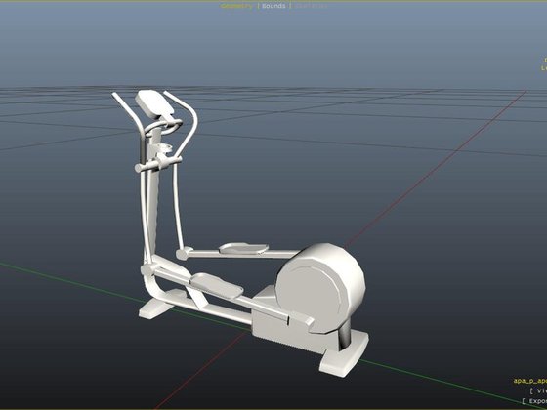
Task: Click the elliptical trainer's console display
Action: click(154, 103)
